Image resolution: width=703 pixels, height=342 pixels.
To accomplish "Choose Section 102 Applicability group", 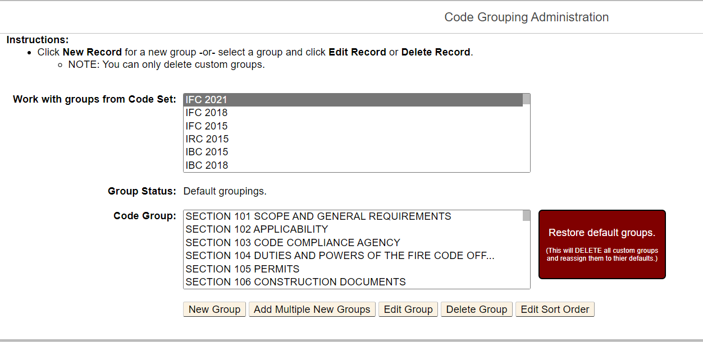I will pos(257,229).
